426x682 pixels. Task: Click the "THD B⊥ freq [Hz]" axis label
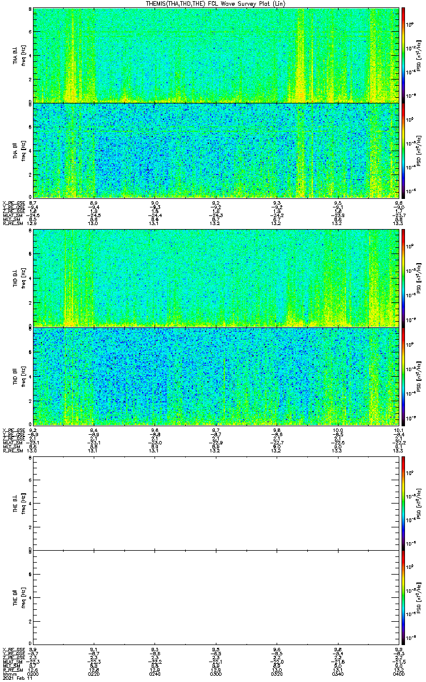tap(19, 278)
